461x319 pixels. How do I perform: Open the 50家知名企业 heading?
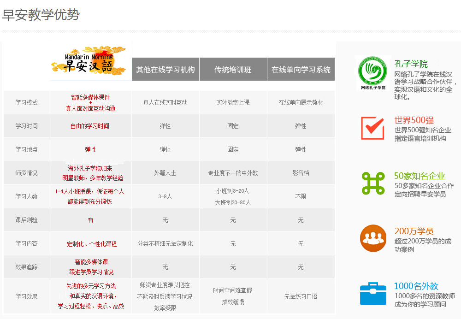(x=419, y=176)
